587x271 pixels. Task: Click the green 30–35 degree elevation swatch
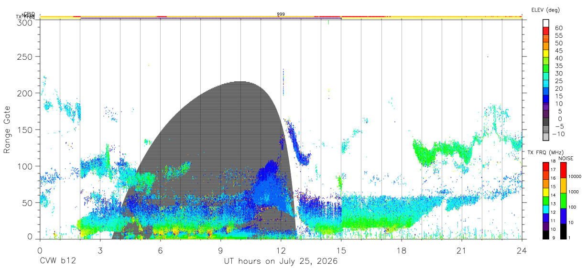point(546,69)
